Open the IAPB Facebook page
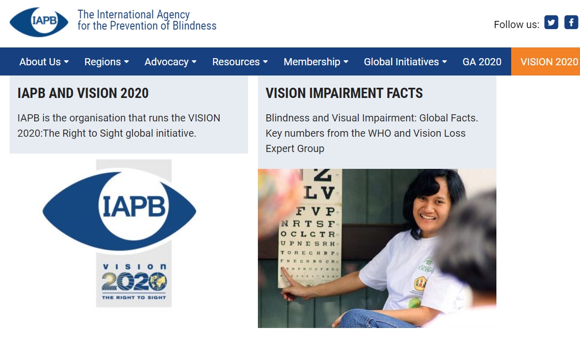580x353 pixels. (571, 22)
